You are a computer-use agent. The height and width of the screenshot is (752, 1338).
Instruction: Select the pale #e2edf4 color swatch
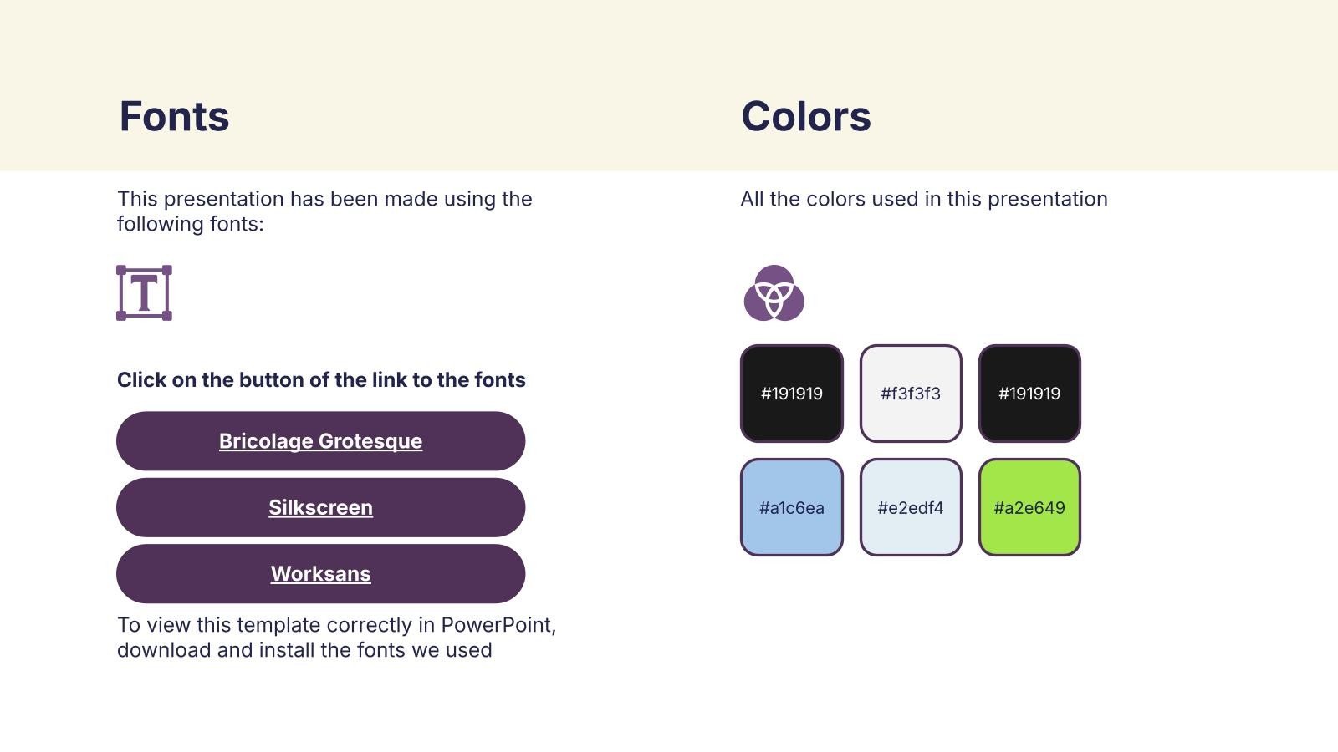point(910,507)
